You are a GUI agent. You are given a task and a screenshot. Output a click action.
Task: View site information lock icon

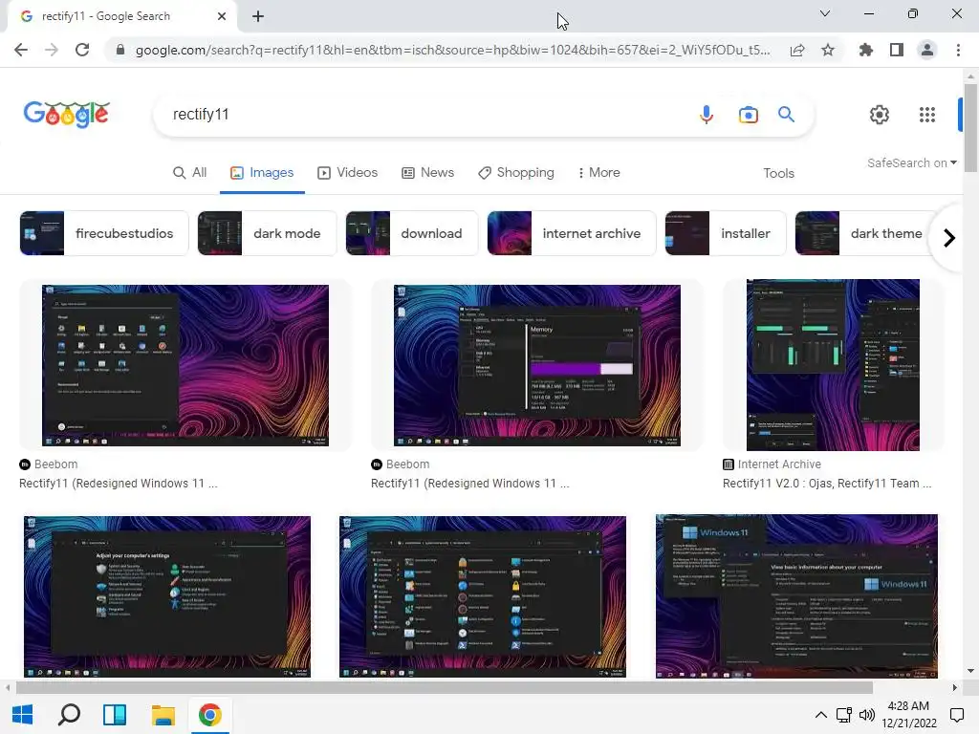pyautogui.click(x=120, y=50)
